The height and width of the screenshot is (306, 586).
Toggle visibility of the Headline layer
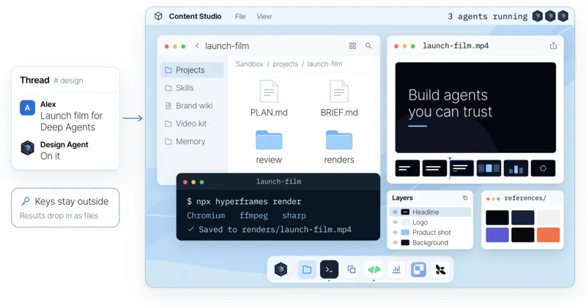(395, 212)
